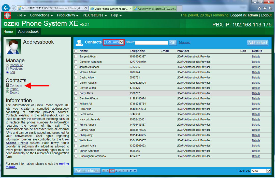Toggle the select-all checkbox in table header
This screenshot has height=178, width=275.
76,51
